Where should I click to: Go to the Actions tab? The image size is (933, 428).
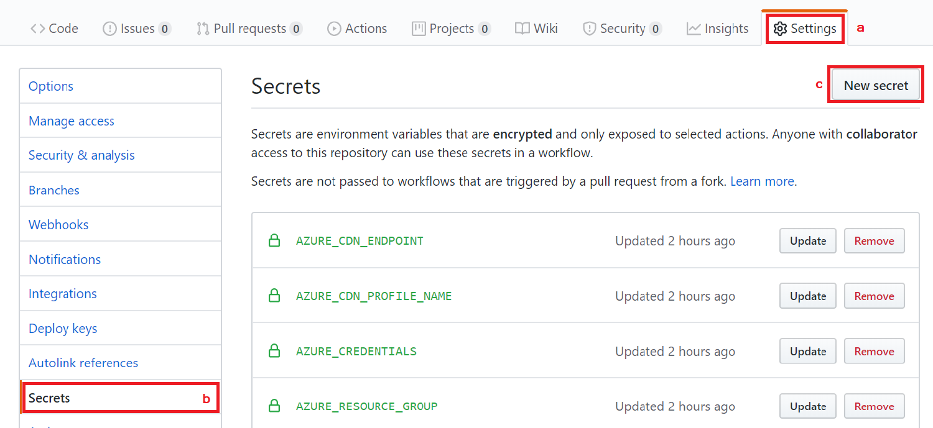357,29
